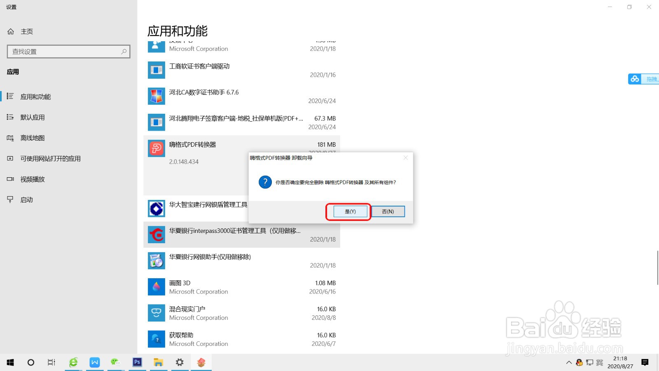Select 华夏银行interpass3000证书管理工具 entry
The height and width of the screenshot is (371, 659).
pyautogui.click(x=242, y=235)
